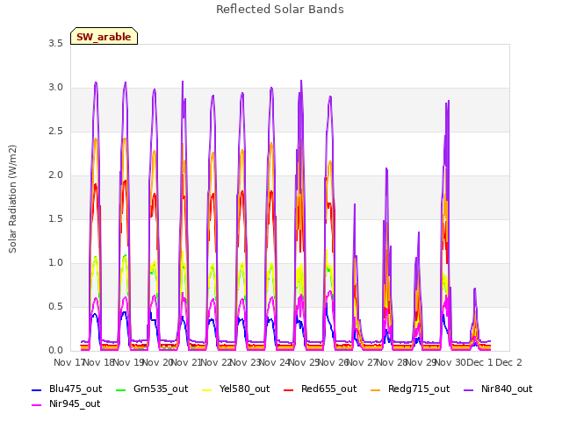Click the 3.0 y-axis tick label
Image resolution: width=562 pixels, height=421 pixels.
(56, 88)
